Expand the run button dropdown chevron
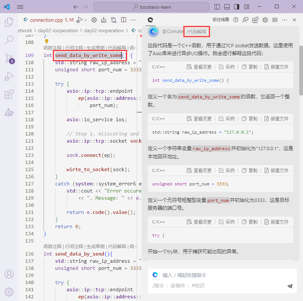303x301 pixels. coord(85,20)
